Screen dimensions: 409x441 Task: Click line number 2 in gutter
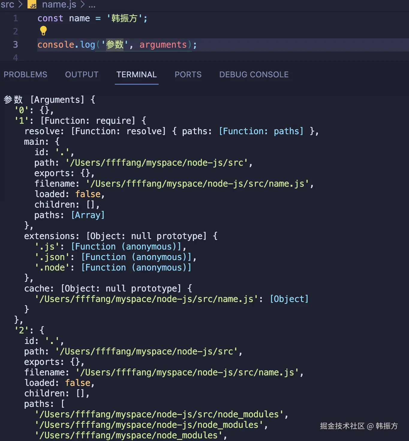tap(16, 31)
